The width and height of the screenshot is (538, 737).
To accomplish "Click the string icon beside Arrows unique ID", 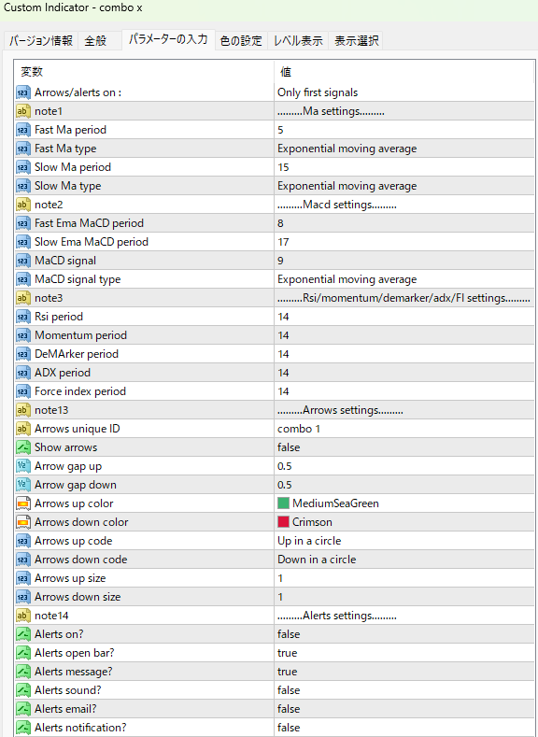I will coord(23,429).
